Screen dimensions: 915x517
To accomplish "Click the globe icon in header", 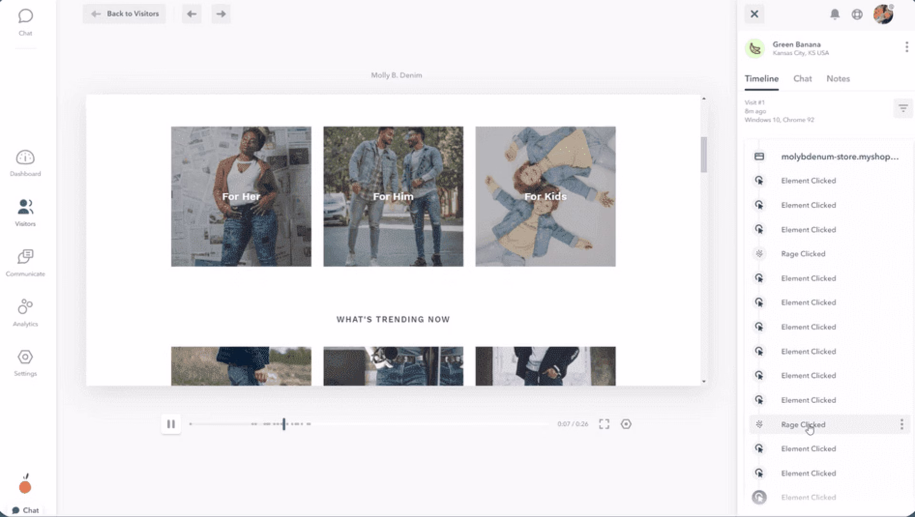I will (x=857, y=14).
